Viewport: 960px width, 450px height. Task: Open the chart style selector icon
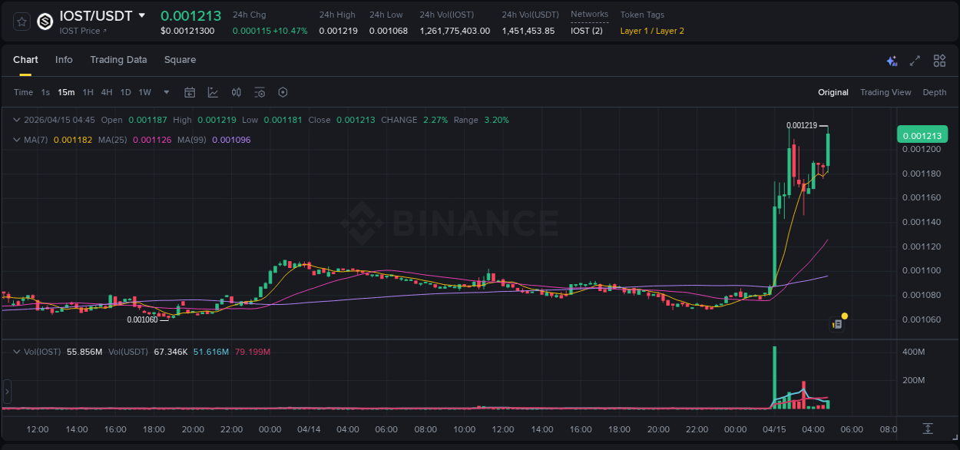(211, 92)
